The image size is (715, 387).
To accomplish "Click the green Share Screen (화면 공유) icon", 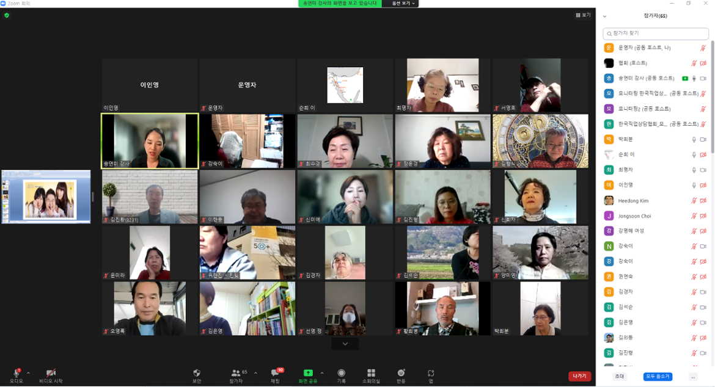I will coord(308,373).
